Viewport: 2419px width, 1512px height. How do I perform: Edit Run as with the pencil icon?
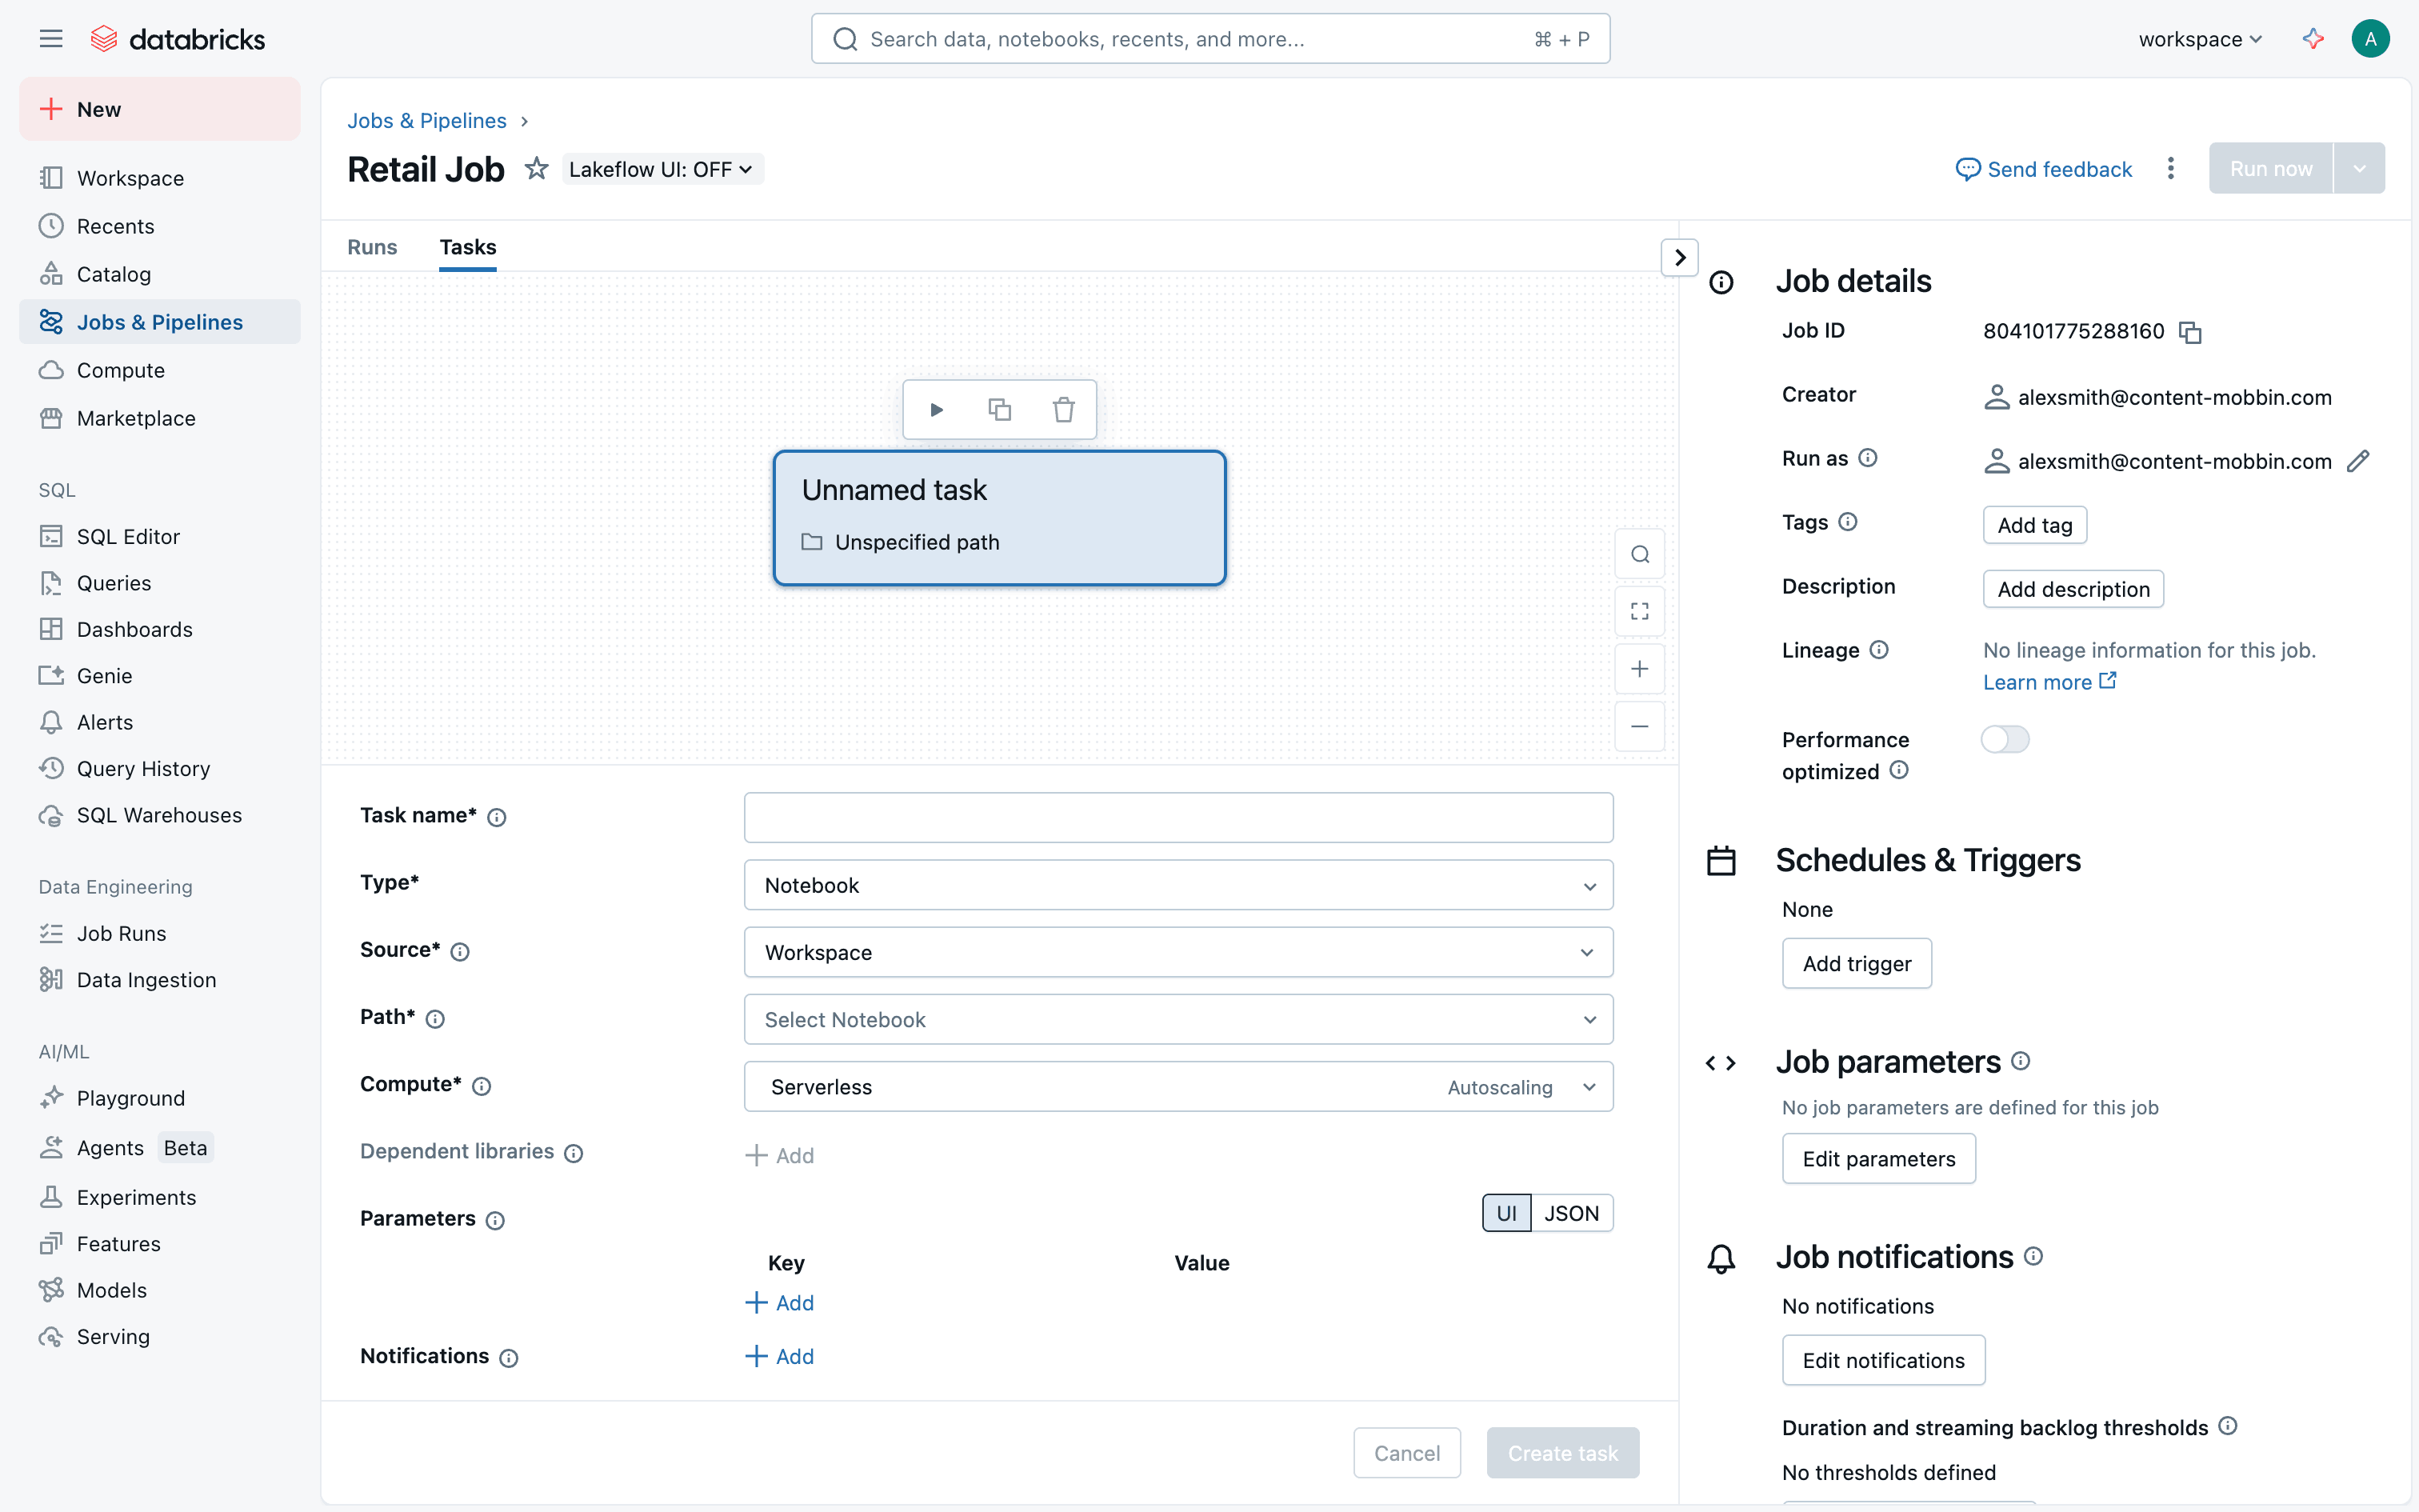[2358, 461]
